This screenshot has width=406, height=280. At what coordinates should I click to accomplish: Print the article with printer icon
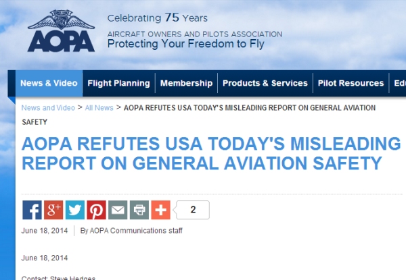click(x=139, y=210)
